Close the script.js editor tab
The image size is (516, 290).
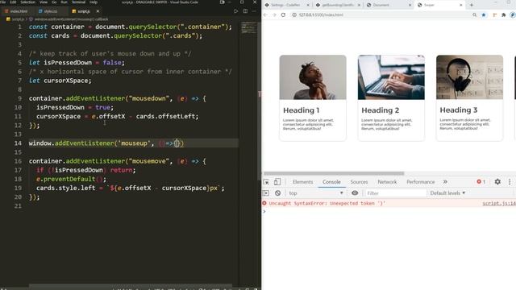[98, 11]
